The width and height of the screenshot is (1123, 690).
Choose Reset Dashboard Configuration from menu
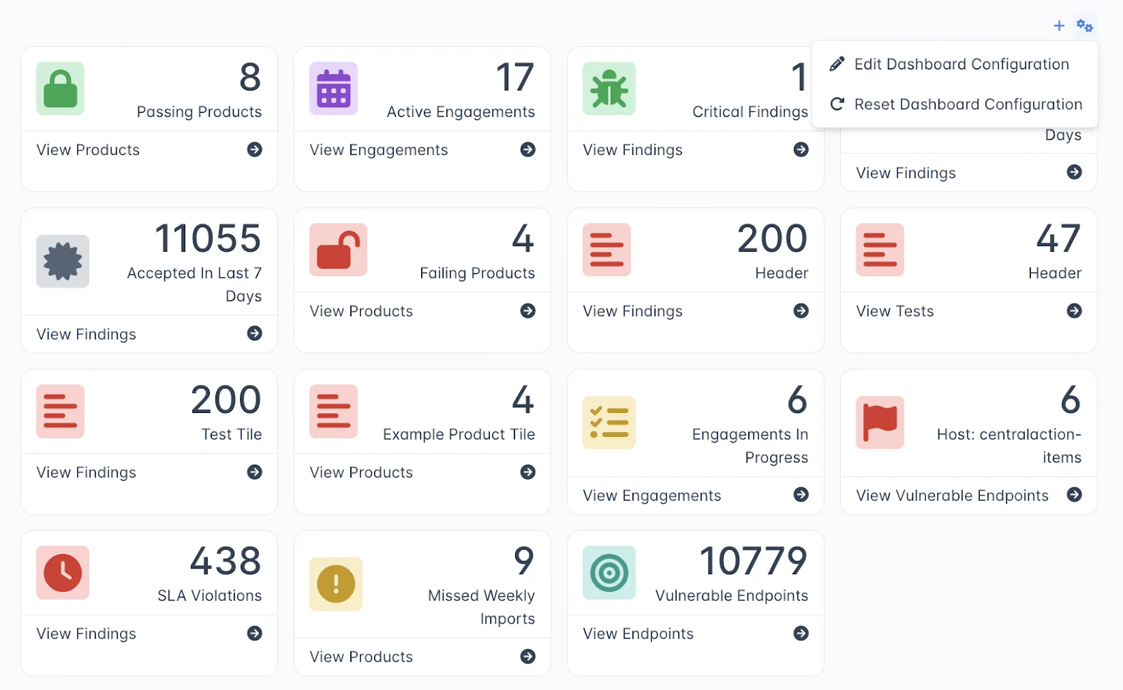click(967, 104)
